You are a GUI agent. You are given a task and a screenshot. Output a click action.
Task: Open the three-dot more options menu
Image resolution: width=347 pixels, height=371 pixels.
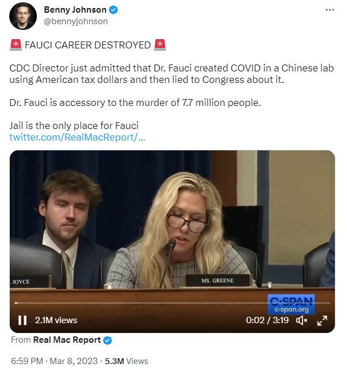[x=330, y=10]
